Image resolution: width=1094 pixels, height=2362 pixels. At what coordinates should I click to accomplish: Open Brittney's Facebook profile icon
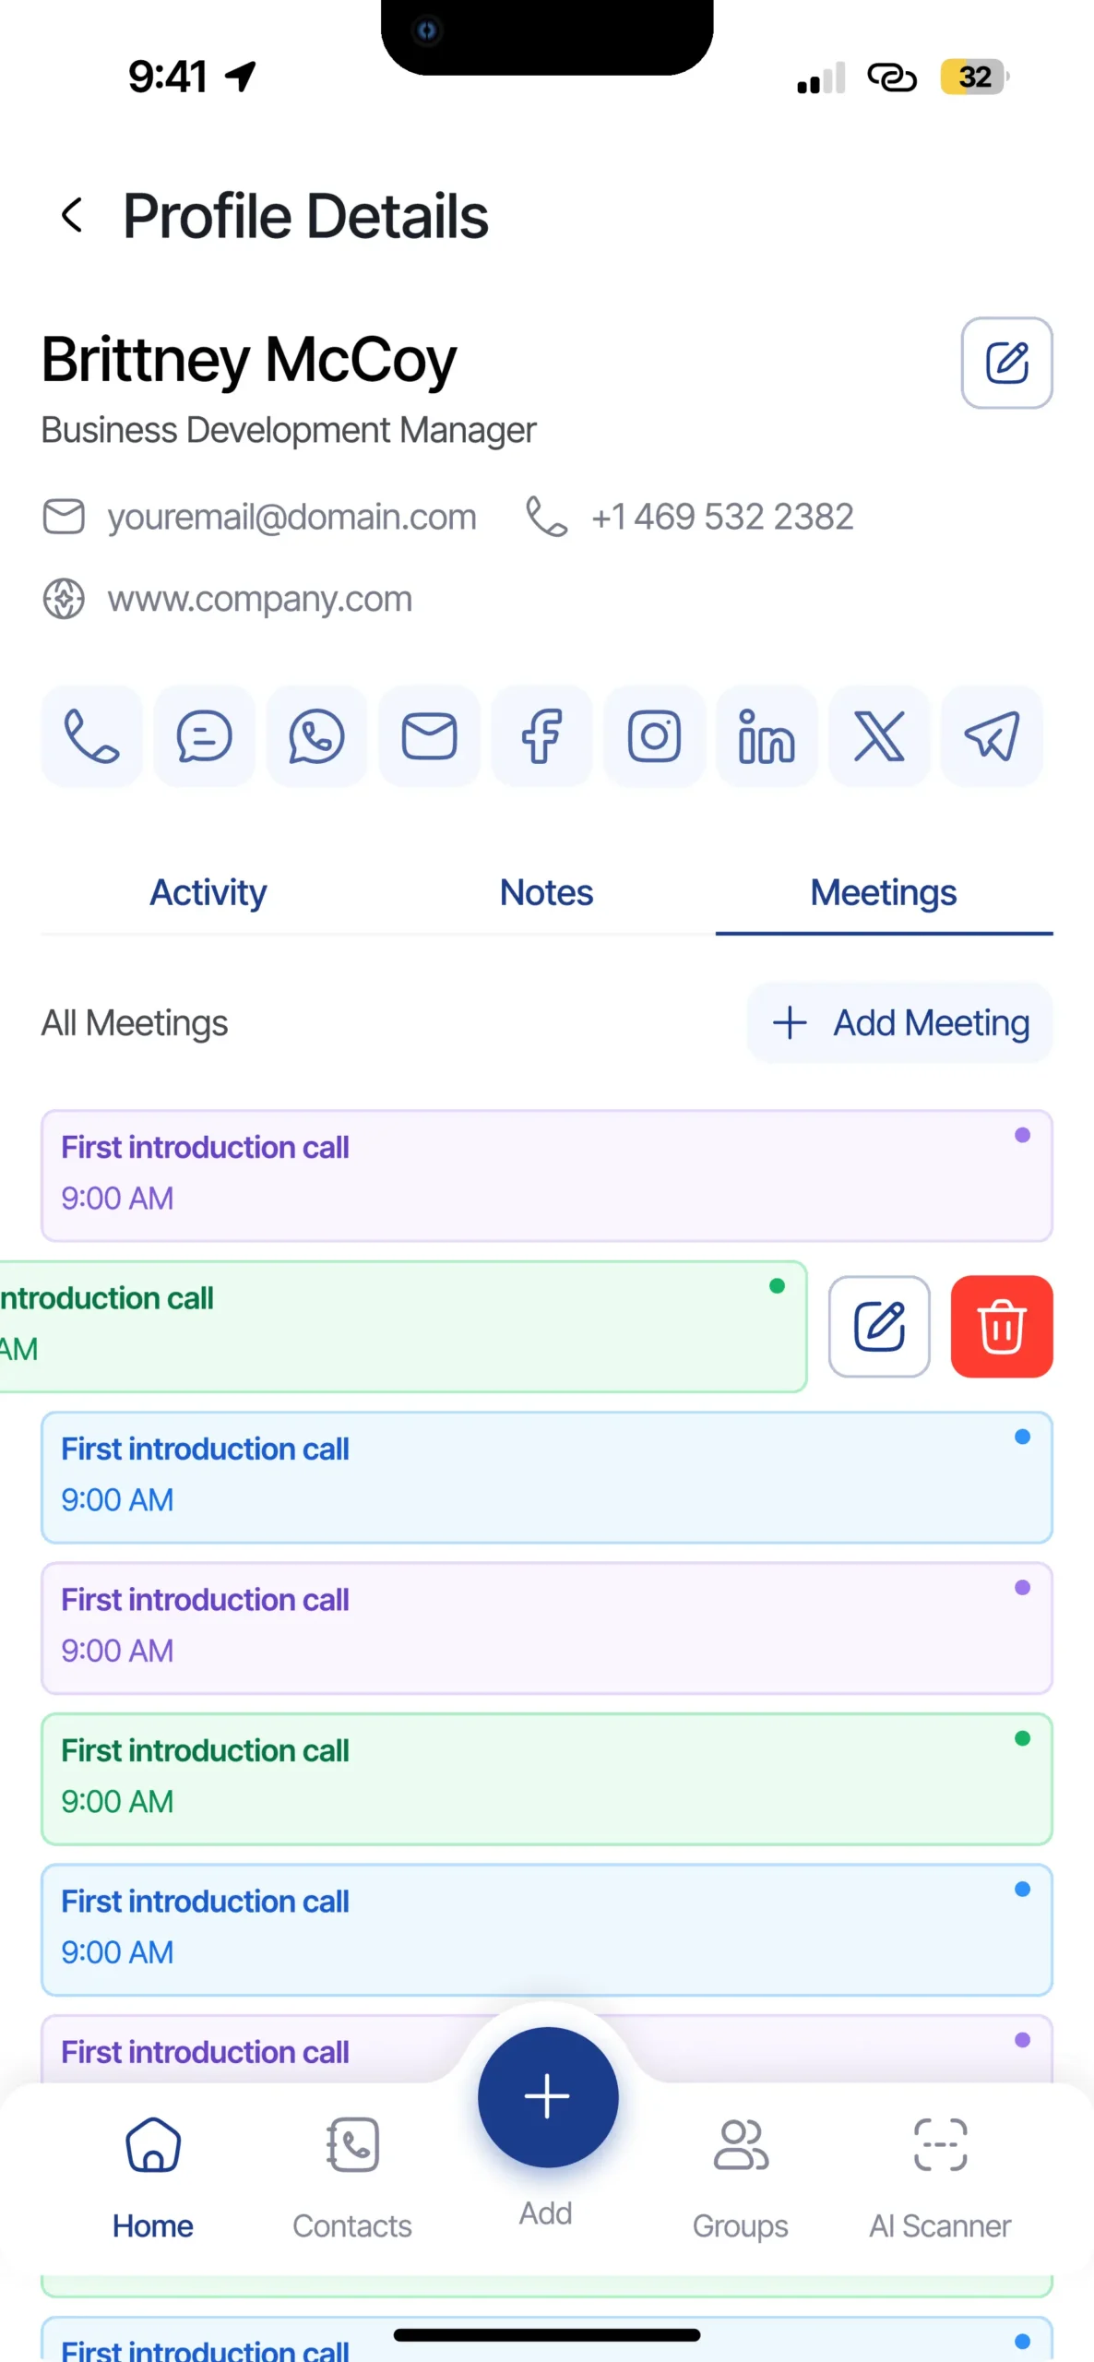pos(541,736)
